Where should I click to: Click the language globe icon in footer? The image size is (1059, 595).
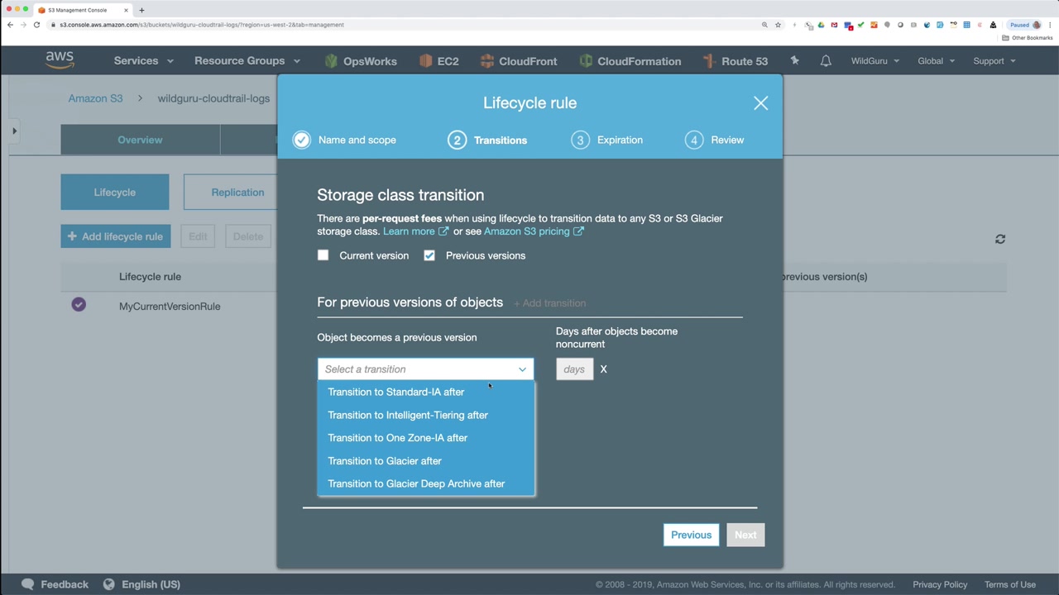(108, 584)
